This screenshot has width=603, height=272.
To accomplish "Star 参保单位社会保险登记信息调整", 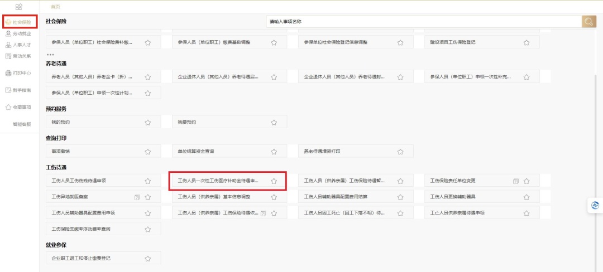I will coord(400,42).
